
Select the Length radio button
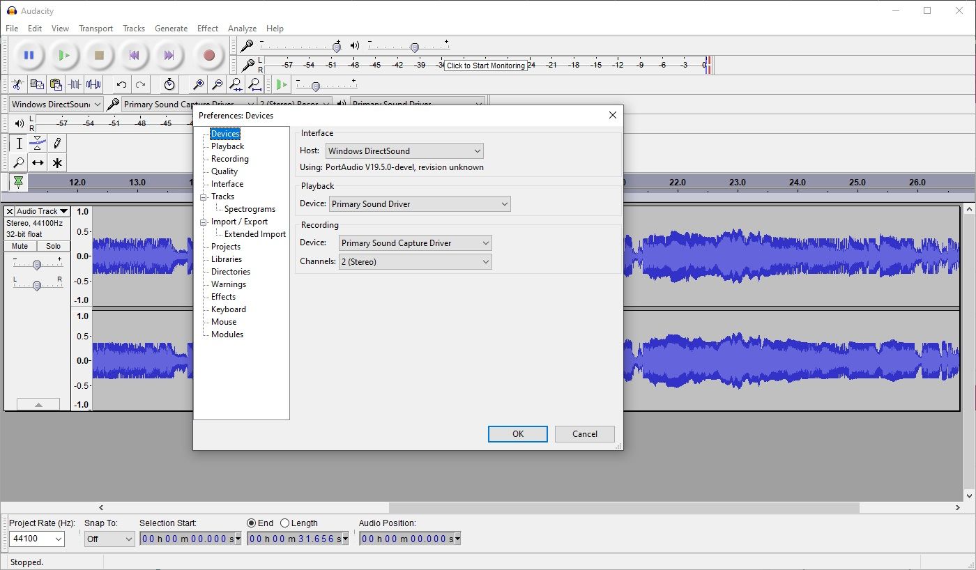pos(284,523)
